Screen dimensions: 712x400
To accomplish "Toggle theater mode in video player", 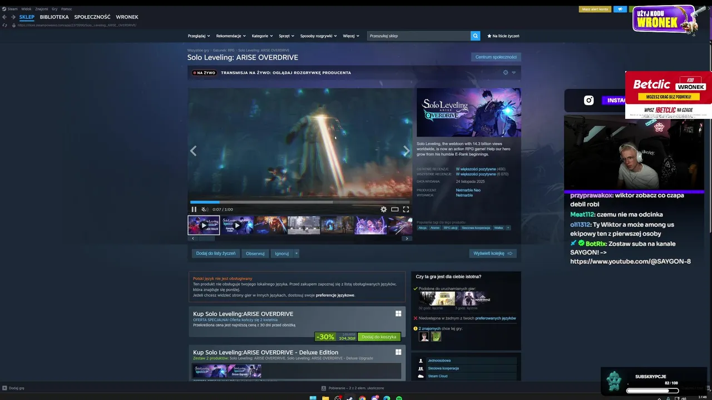I will (394, 209).
